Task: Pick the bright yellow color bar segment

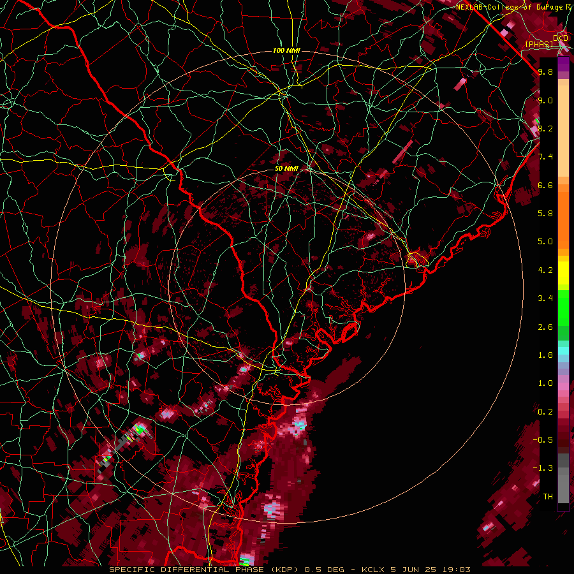Action: 563,273
